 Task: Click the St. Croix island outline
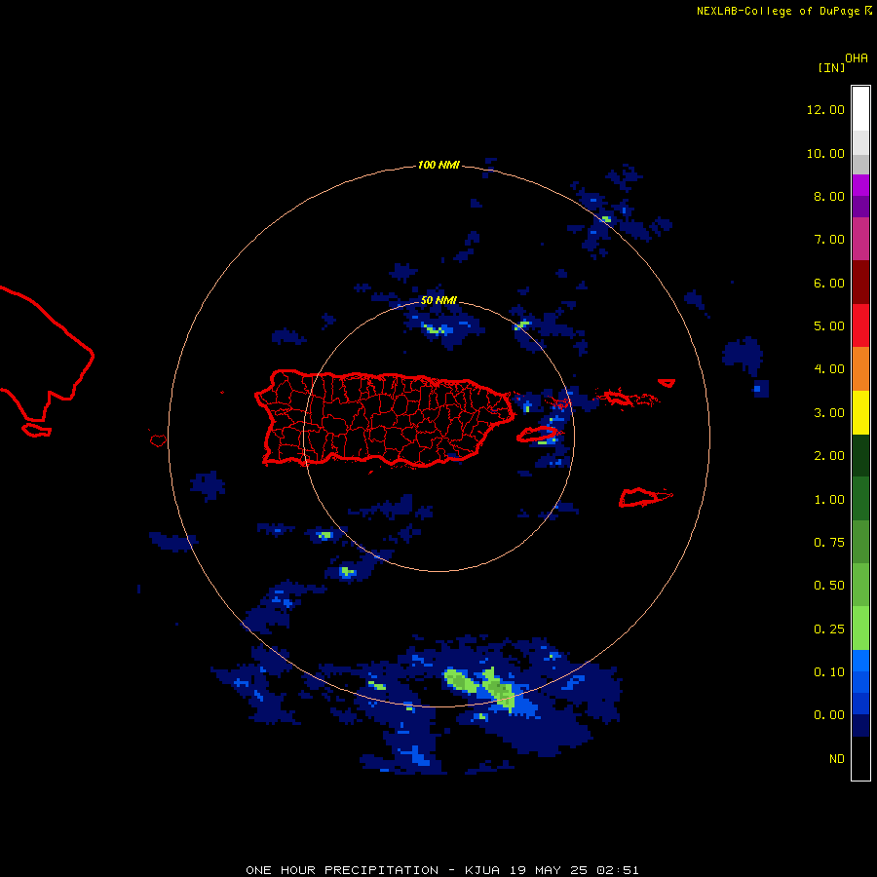click(x=645, y=497)
